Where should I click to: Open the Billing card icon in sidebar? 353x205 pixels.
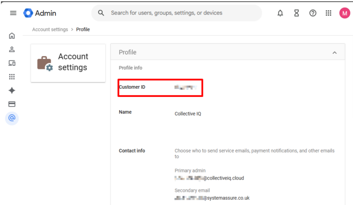(x=12, y=104)
